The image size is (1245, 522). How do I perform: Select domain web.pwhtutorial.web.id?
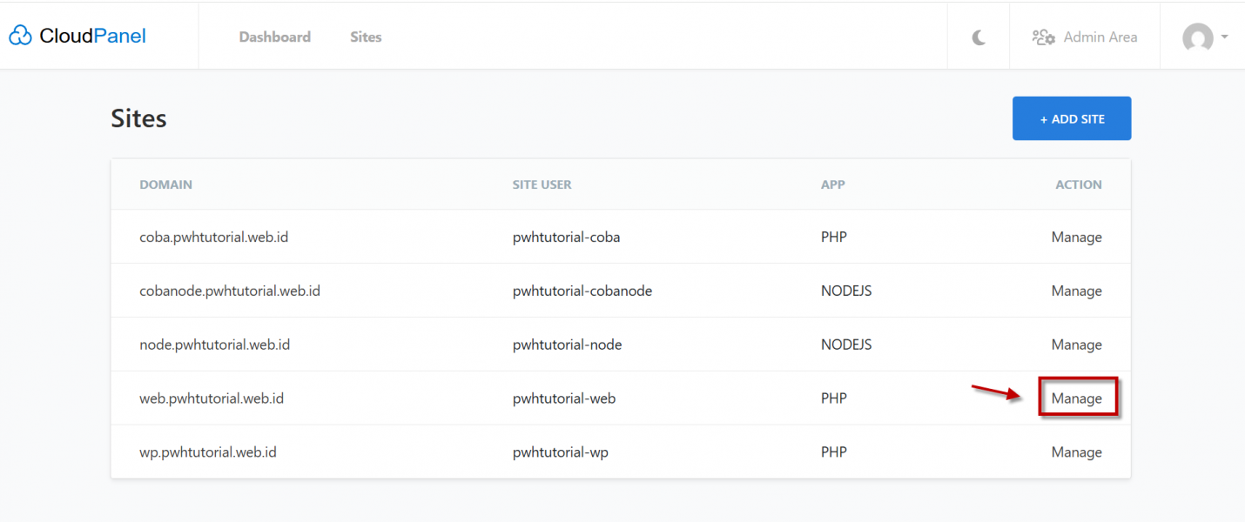pyautogui.click(x=212, y=398)
